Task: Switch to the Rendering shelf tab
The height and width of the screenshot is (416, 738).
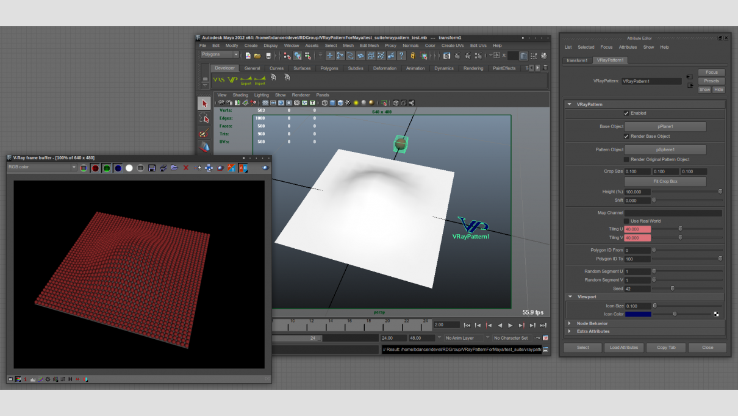Action: 473,68
